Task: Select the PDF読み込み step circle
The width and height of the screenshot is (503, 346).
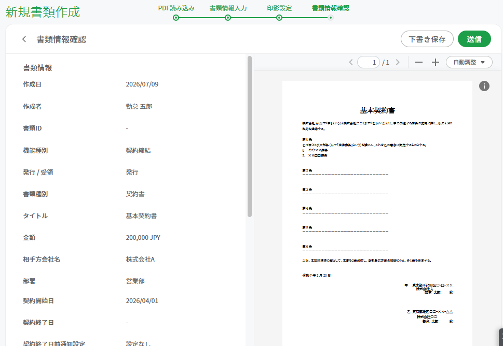Action: click(x=176, y=18)
